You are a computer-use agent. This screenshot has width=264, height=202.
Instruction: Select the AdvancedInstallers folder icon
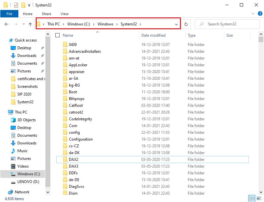(x=65, y=51)
